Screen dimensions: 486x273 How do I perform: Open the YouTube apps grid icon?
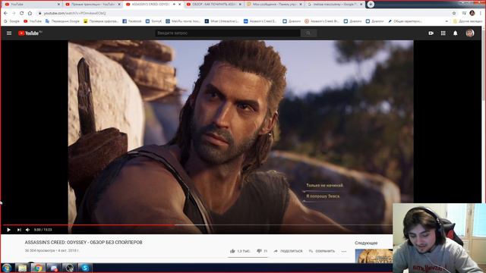[x=443, y=33]
